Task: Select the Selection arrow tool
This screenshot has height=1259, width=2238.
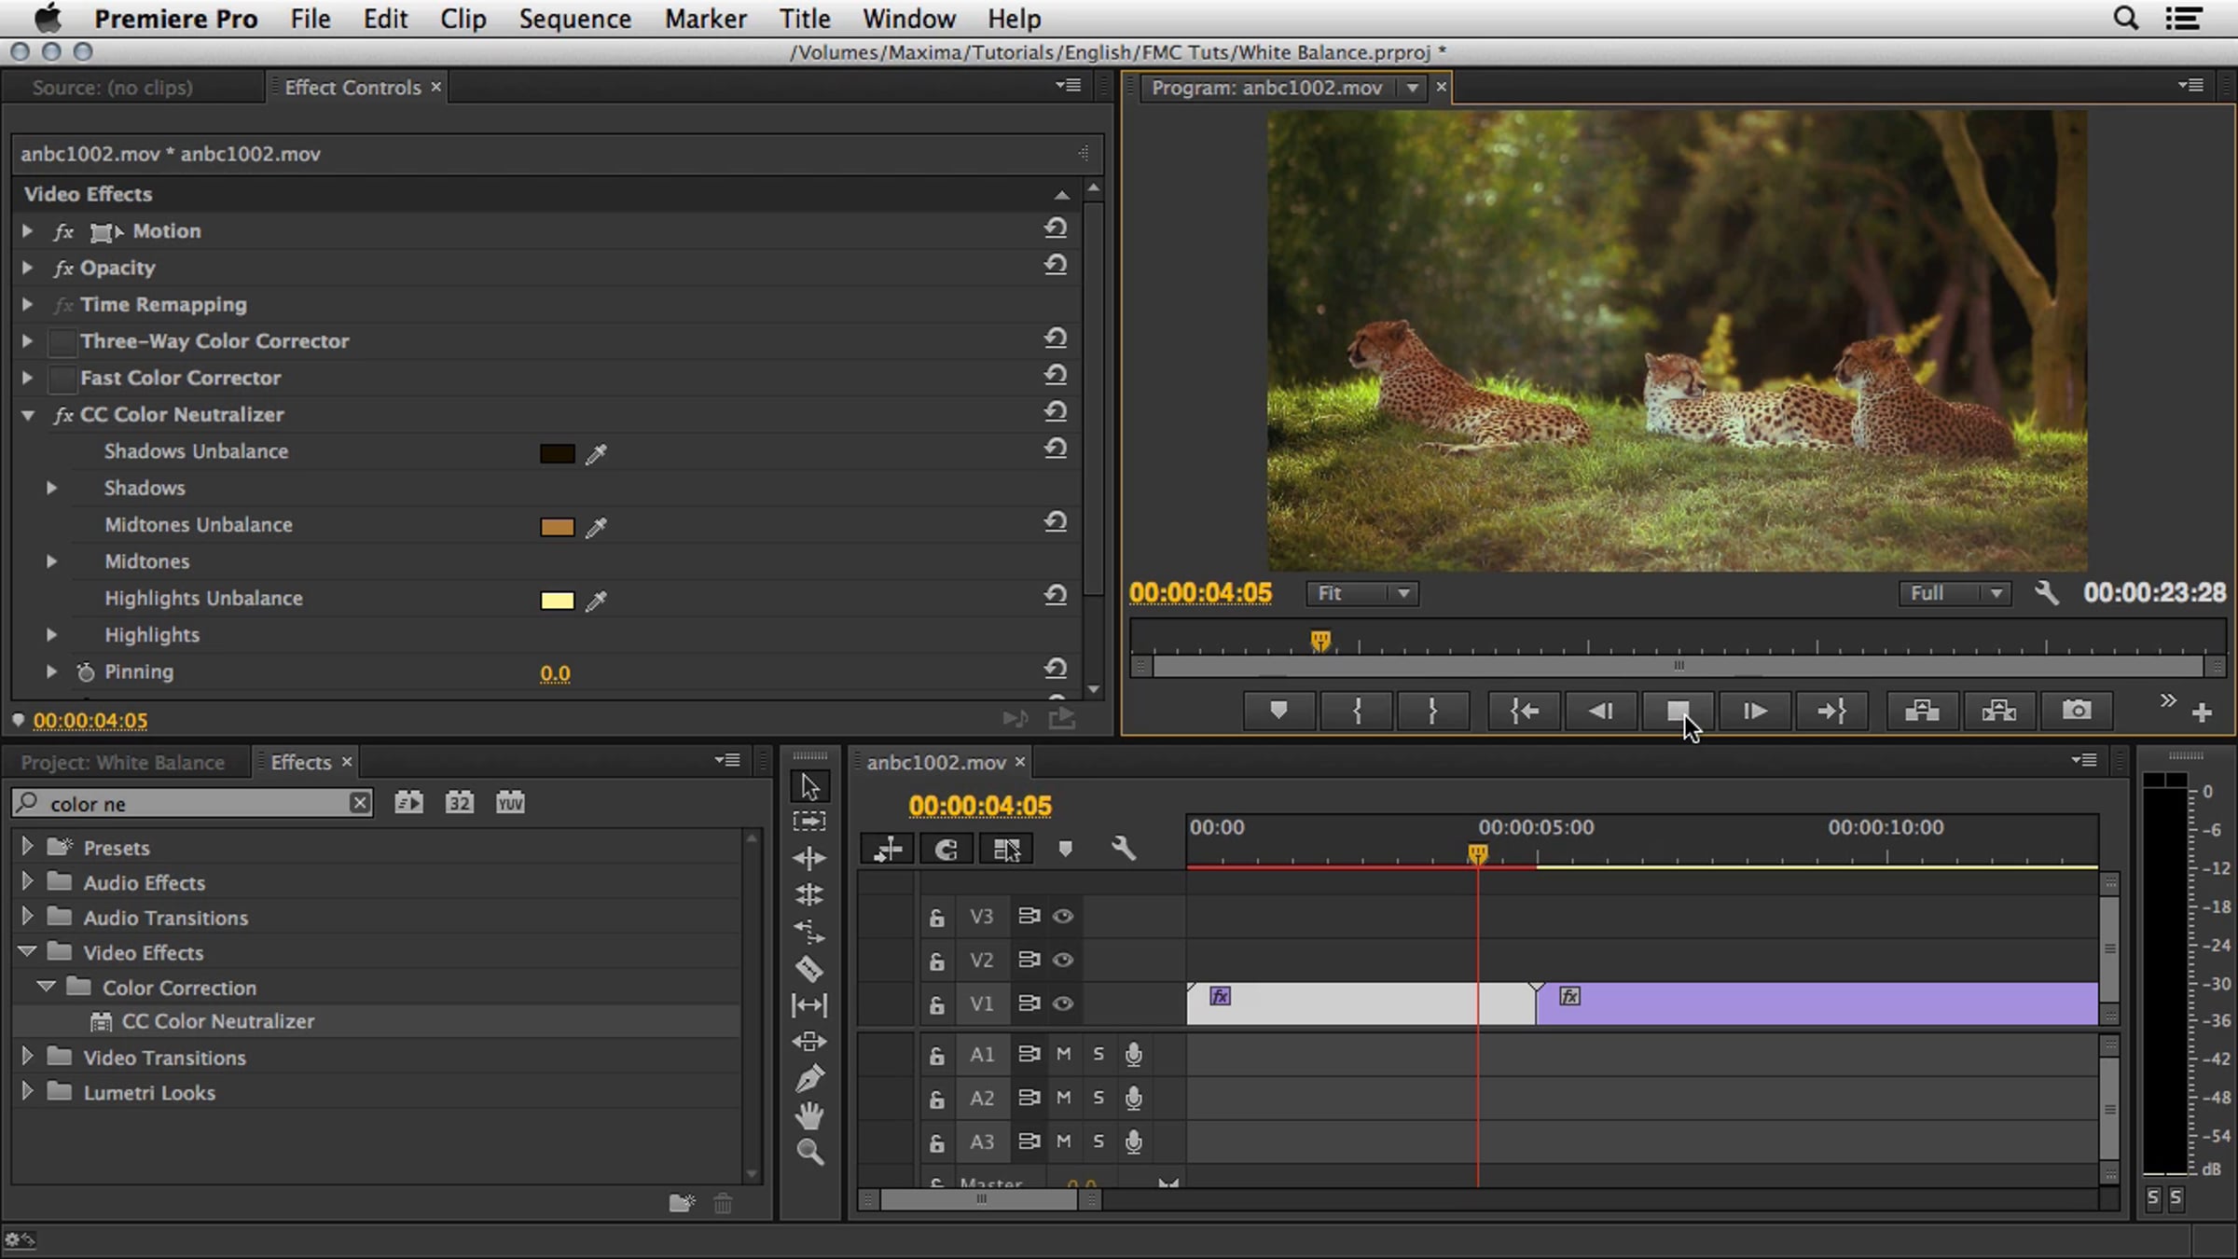Action: coord(809,786)
